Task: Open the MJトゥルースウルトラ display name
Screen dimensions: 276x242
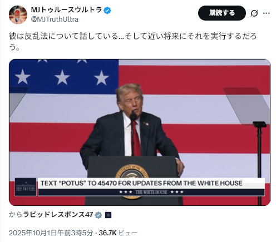Action: (x=66, y=10)
